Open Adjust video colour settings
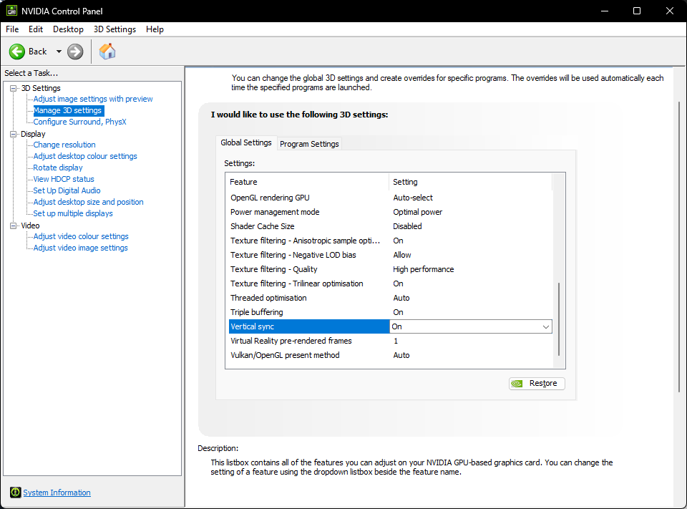The width and height of the screenshot is (687, 509). [81, 236]
